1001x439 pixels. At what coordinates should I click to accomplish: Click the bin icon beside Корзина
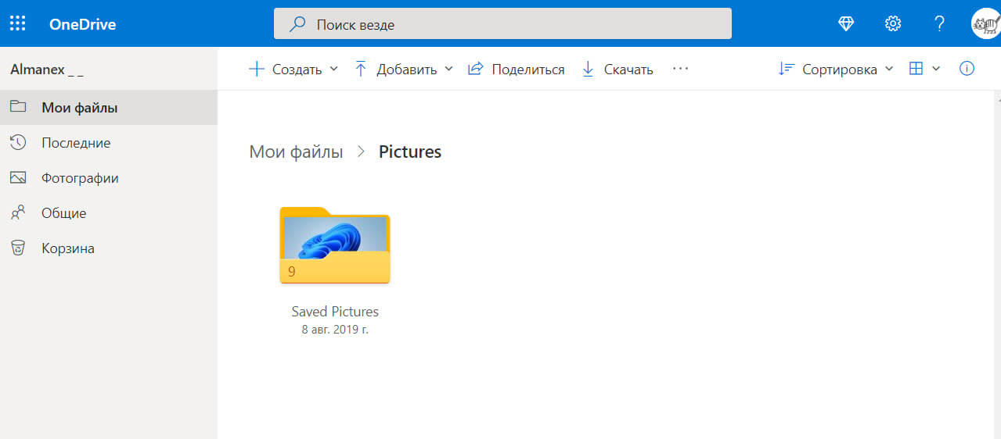[18, 248]
